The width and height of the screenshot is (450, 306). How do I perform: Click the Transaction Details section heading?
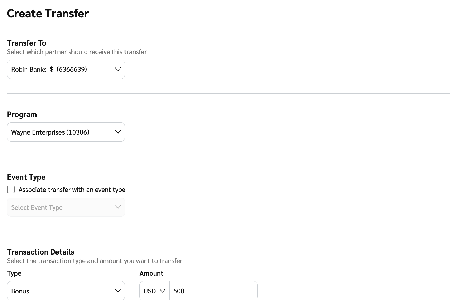[x=41, y=252]
